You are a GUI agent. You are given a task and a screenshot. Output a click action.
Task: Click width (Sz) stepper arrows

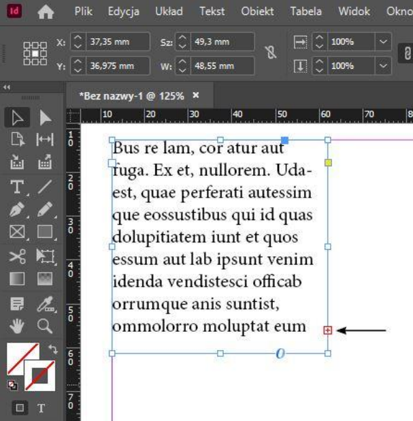182,42
